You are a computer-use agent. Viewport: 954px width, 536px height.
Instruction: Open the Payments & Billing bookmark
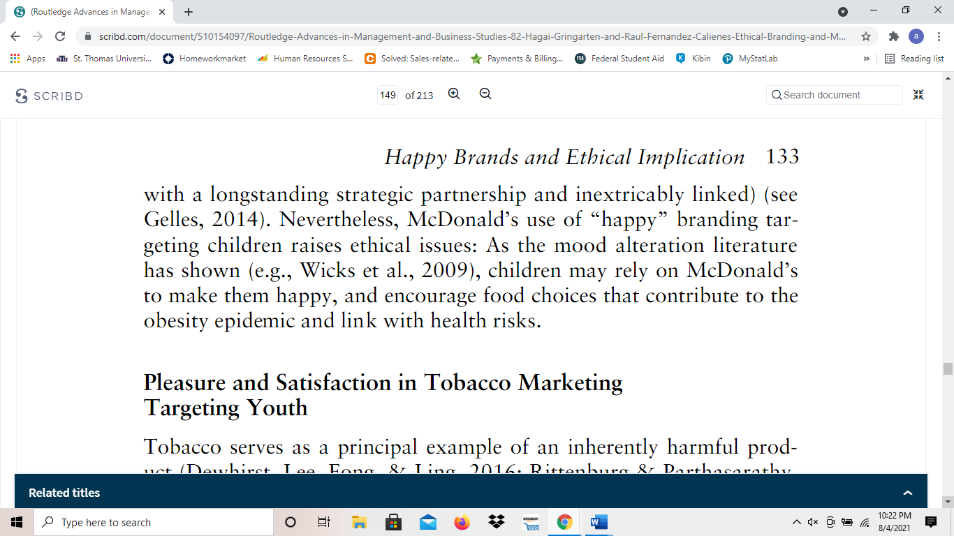tap(517, 59)
